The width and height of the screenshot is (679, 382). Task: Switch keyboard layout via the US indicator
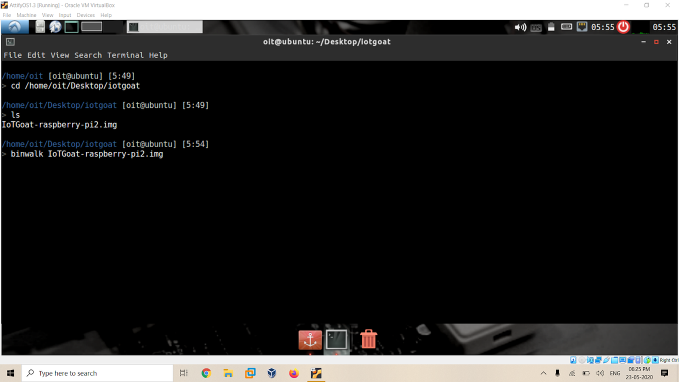pos(536,27)
